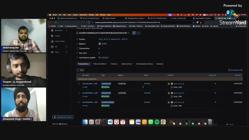The height and width of the screenshot is (140, 249).
Task: Open Spotify from the dock
Action: pos(157,122)
